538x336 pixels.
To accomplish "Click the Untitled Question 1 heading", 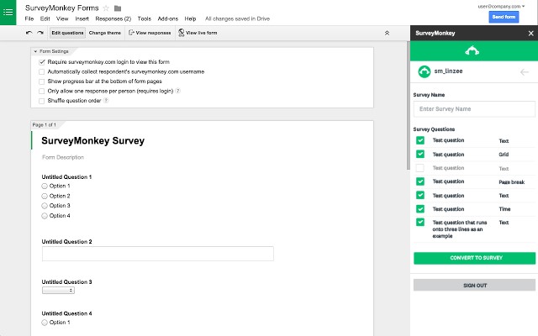I will pos(66,177).
